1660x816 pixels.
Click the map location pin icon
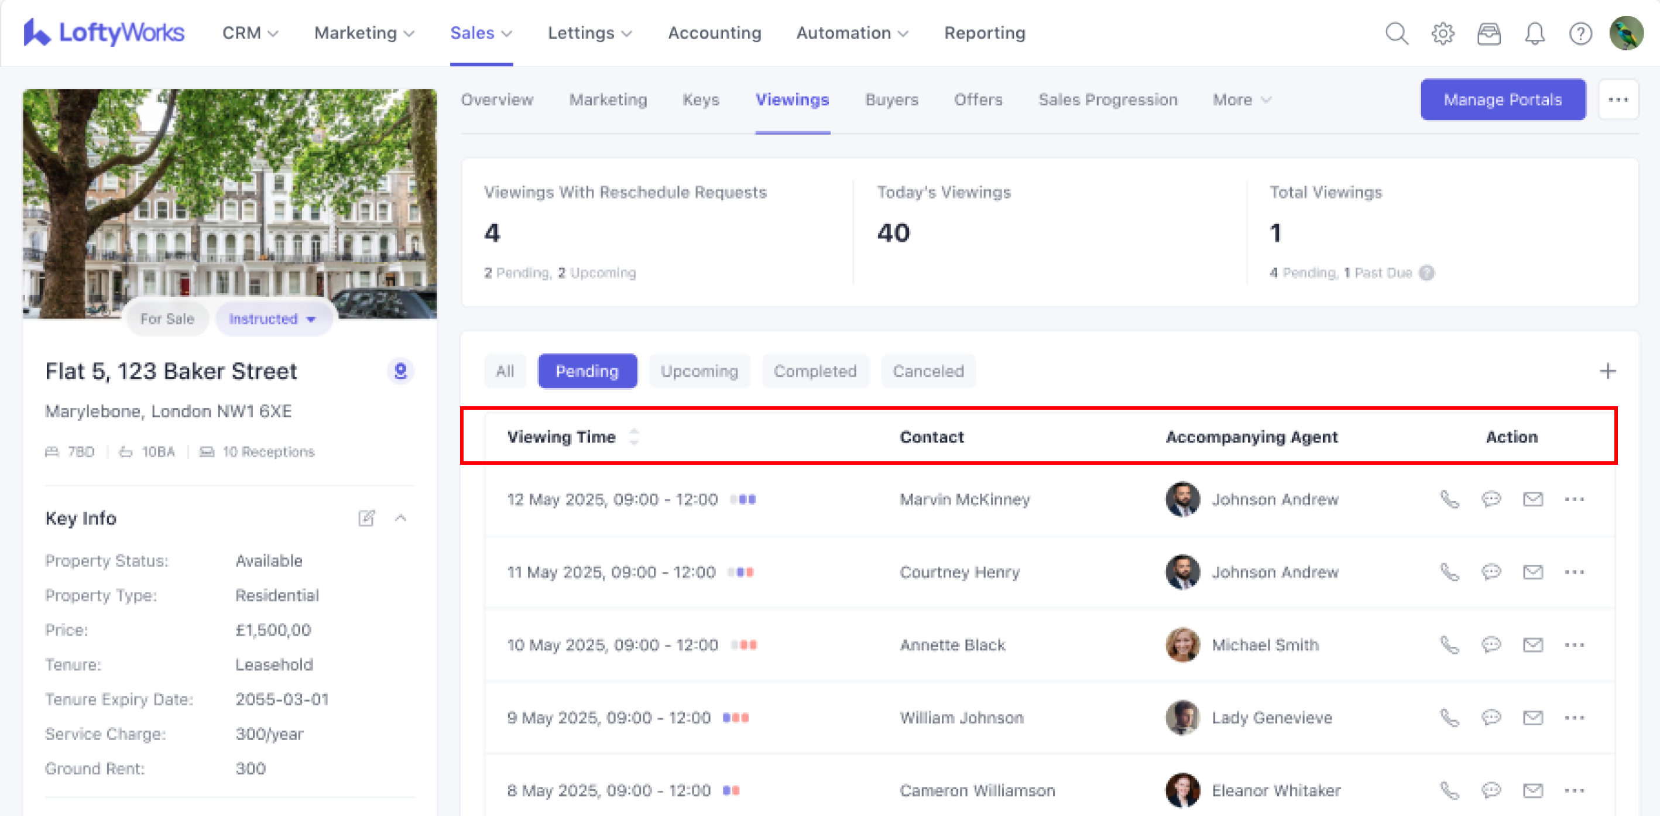coord(400,371)
